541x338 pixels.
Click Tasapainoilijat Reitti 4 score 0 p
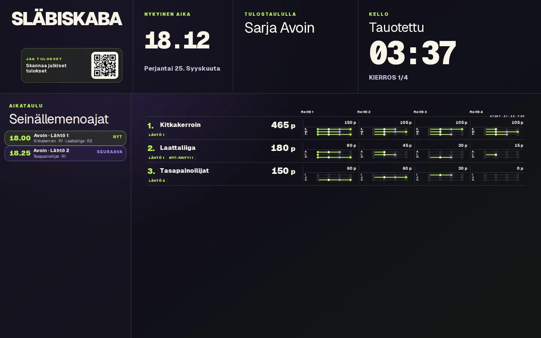click(520, 168)
